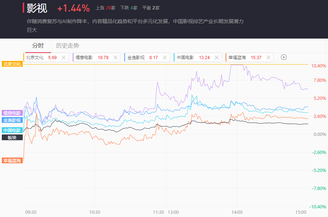The height and width of the screenshot is (217, 328).
Task: Click the 北京文化 orange line label
Action: point(12,64)
